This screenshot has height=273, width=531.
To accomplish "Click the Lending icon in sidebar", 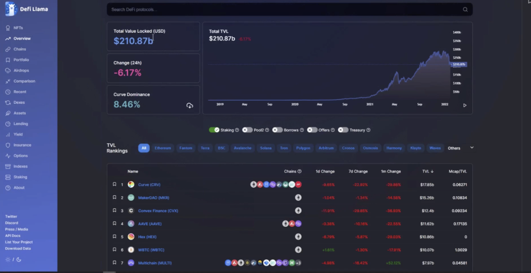I will (8, 124).
